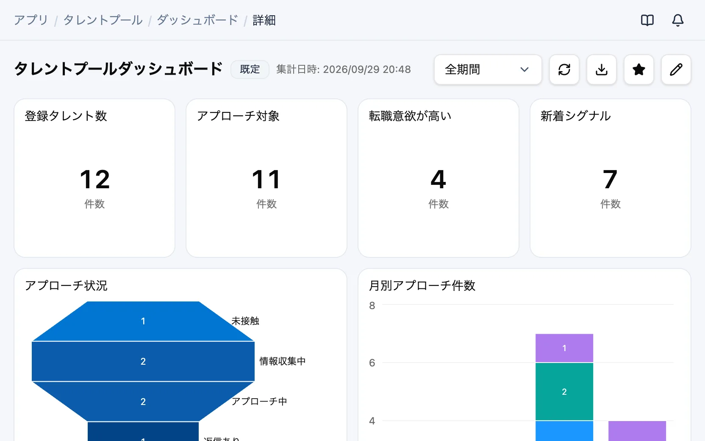Go to ダッシュボード breadcrumb
The height and width of the screenshot is (441, 705).
(x=197, y=20)
